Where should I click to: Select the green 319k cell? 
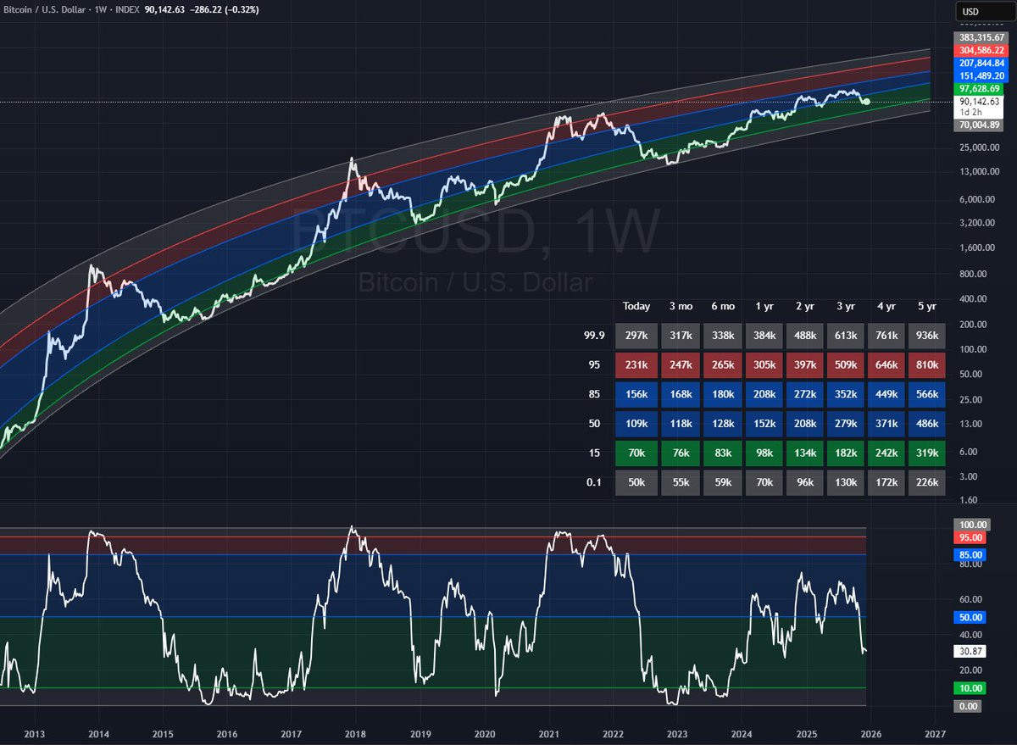click(x=926, y=453)
